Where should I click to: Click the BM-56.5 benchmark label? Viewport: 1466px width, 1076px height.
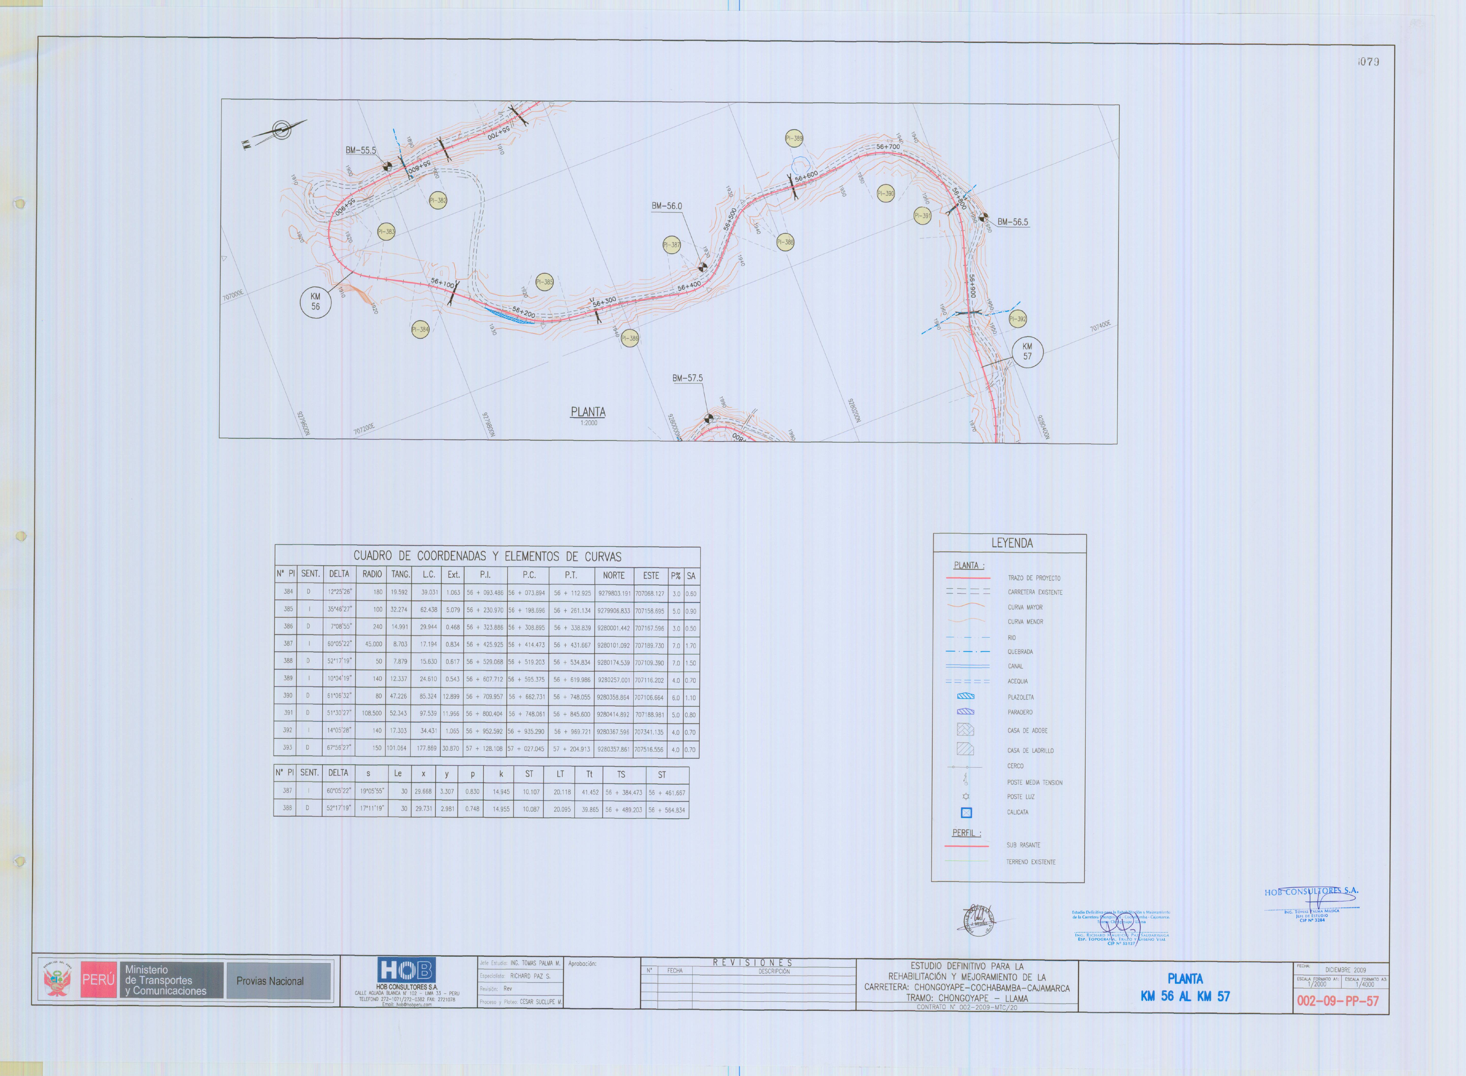(x=1013, y=222)
